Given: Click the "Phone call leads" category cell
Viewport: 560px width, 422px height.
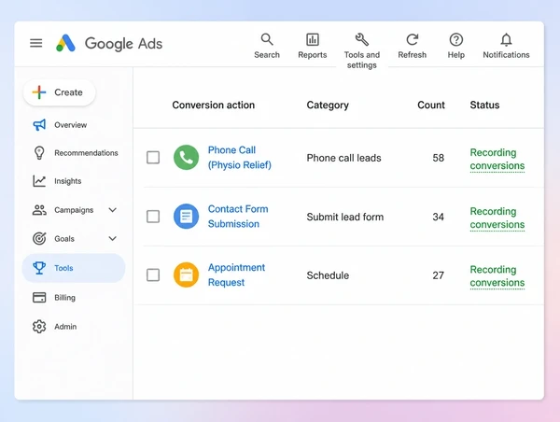Looking at the screenshot, I should click(343, 158).
